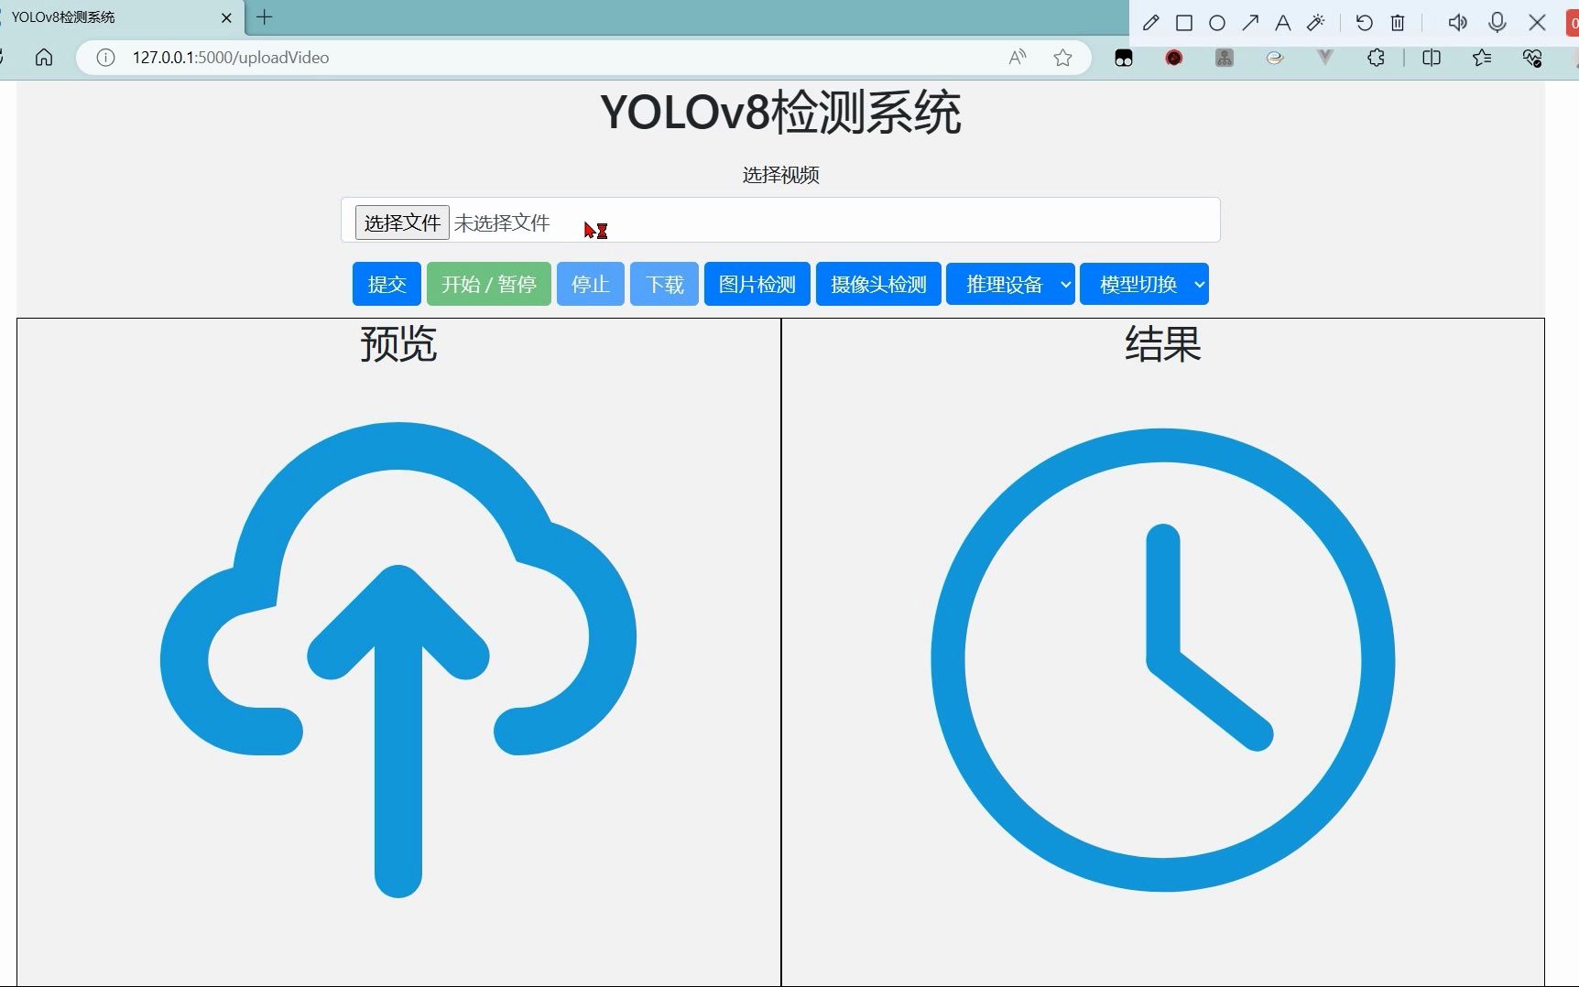This screenshot has width=1579, height=987.
Task: Undo the last annotation
Action: click(1364, 23)
